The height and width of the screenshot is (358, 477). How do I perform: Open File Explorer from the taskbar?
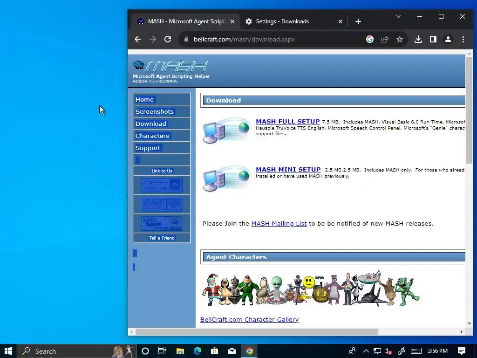(180, 351)
